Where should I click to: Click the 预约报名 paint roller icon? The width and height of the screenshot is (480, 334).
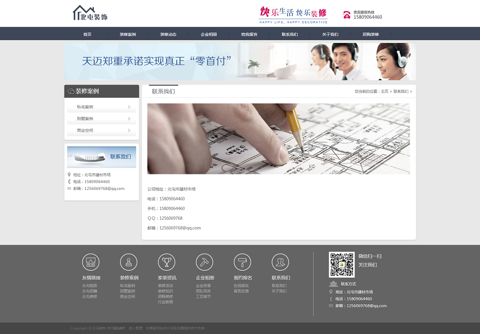[242, 262]
